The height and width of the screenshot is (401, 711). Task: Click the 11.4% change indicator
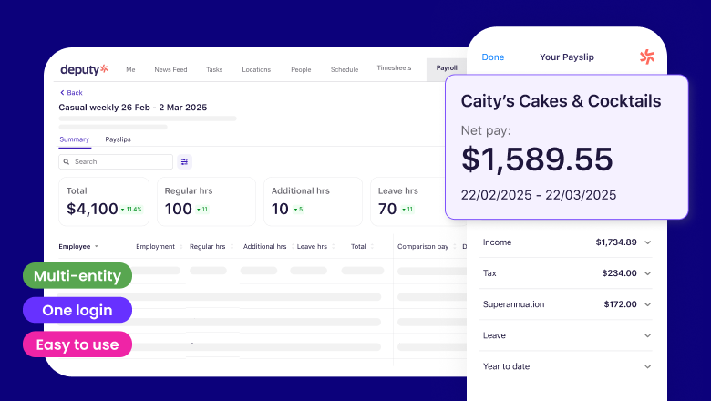click(x=131, y=210)
